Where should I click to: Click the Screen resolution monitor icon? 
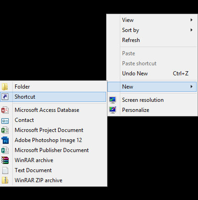tap(112, 100)
